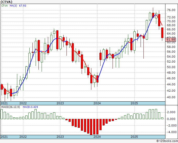Click the 58.00 price axis label
Image resolution: width=178 pixels, height=143 pixels.
(171, 47)
